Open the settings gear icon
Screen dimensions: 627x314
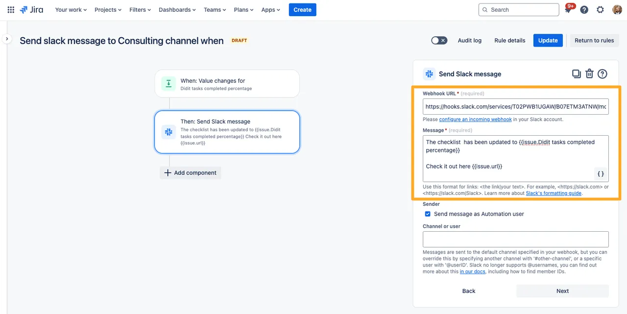pyautogui.click(x=600, y=10)
